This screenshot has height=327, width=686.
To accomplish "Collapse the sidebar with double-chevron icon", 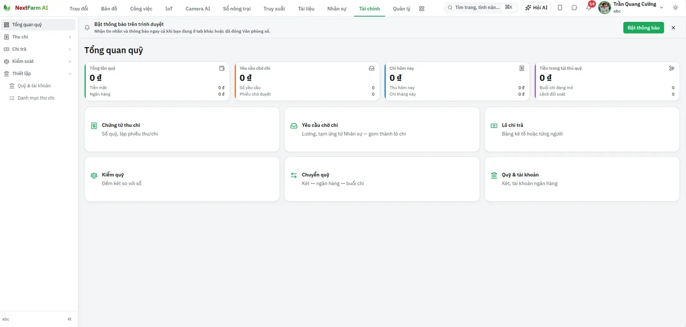I will 69,319.
